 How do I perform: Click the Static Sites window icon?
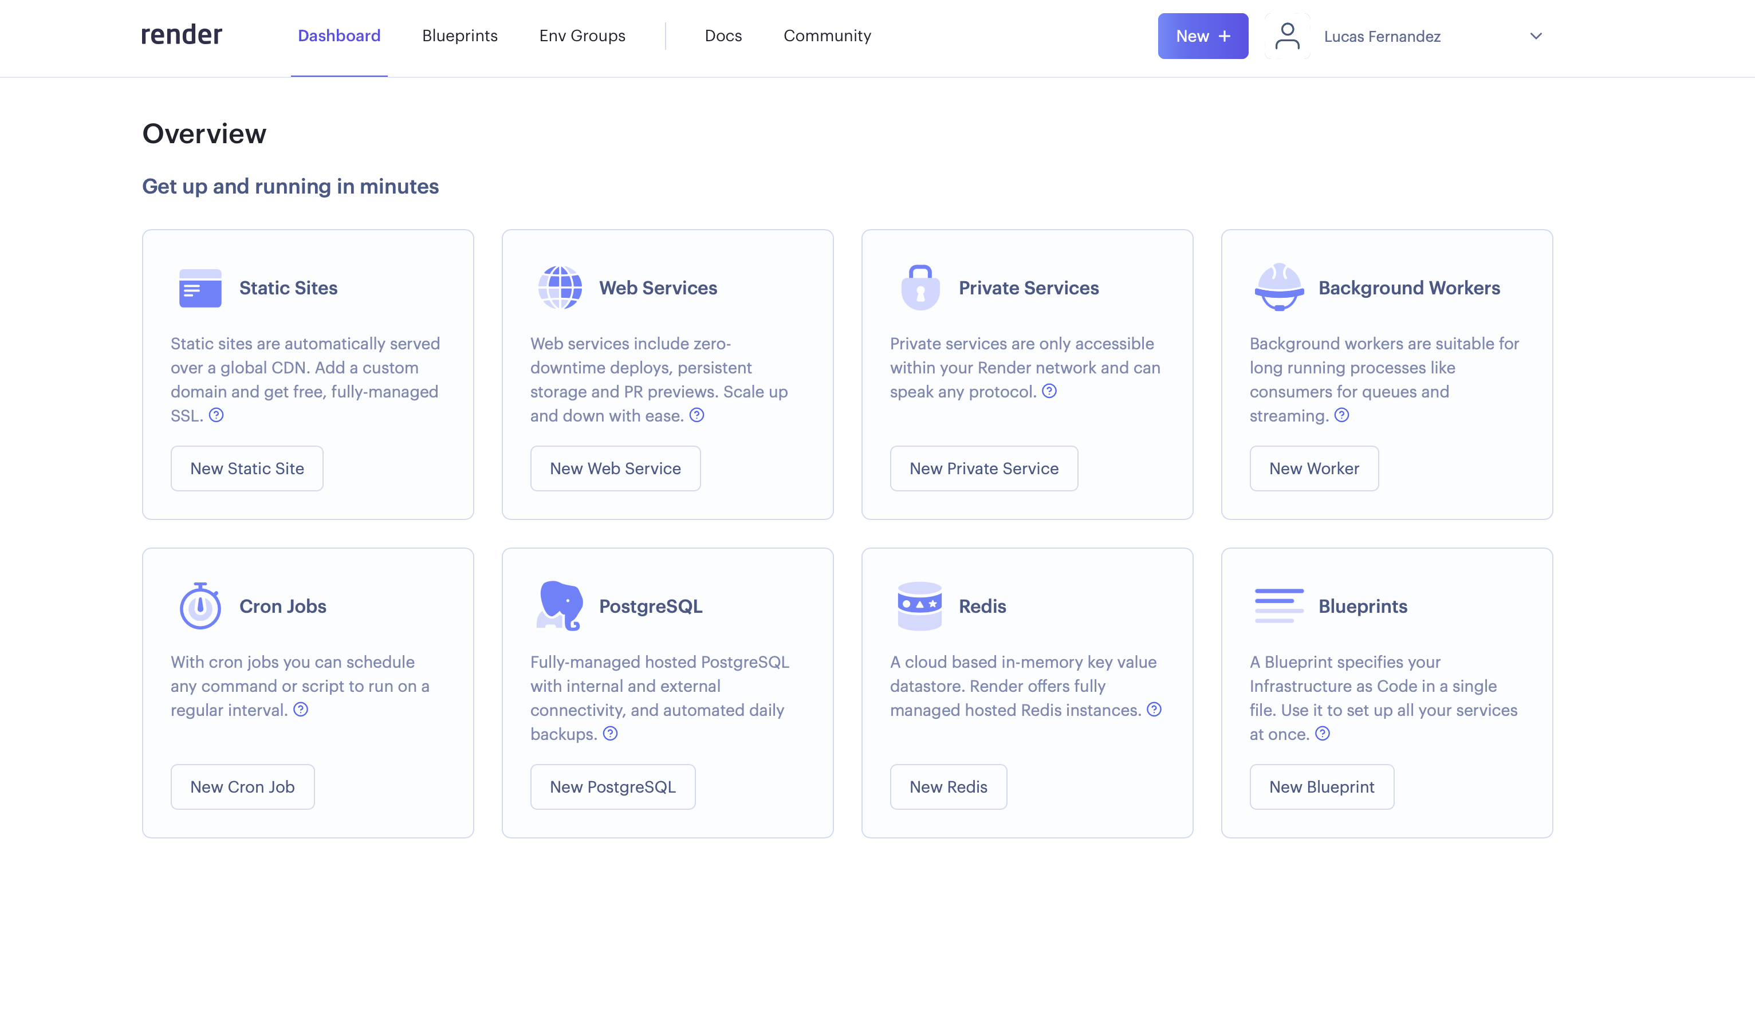200,288
